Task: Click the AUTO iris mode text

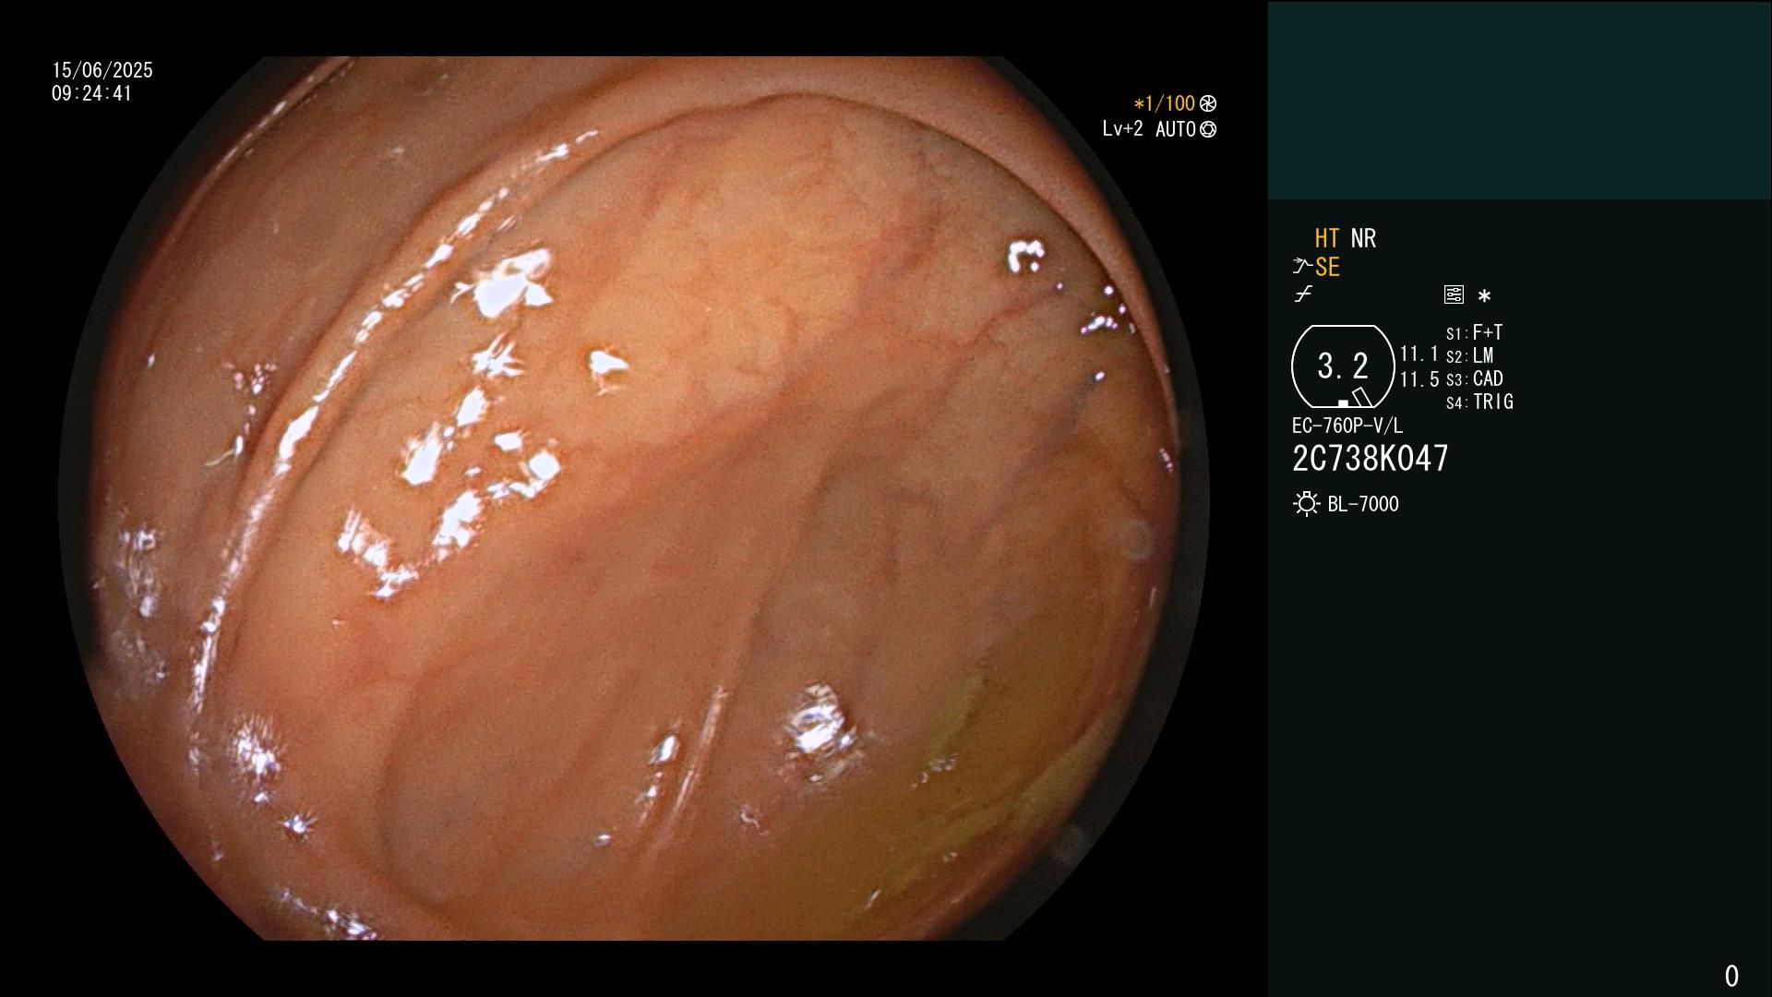Action: 1175,129
